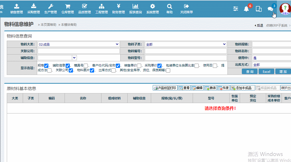291x162 pixels.
Task: Click the 关闭菜单 menu item
Action: (x=186, y=9)
